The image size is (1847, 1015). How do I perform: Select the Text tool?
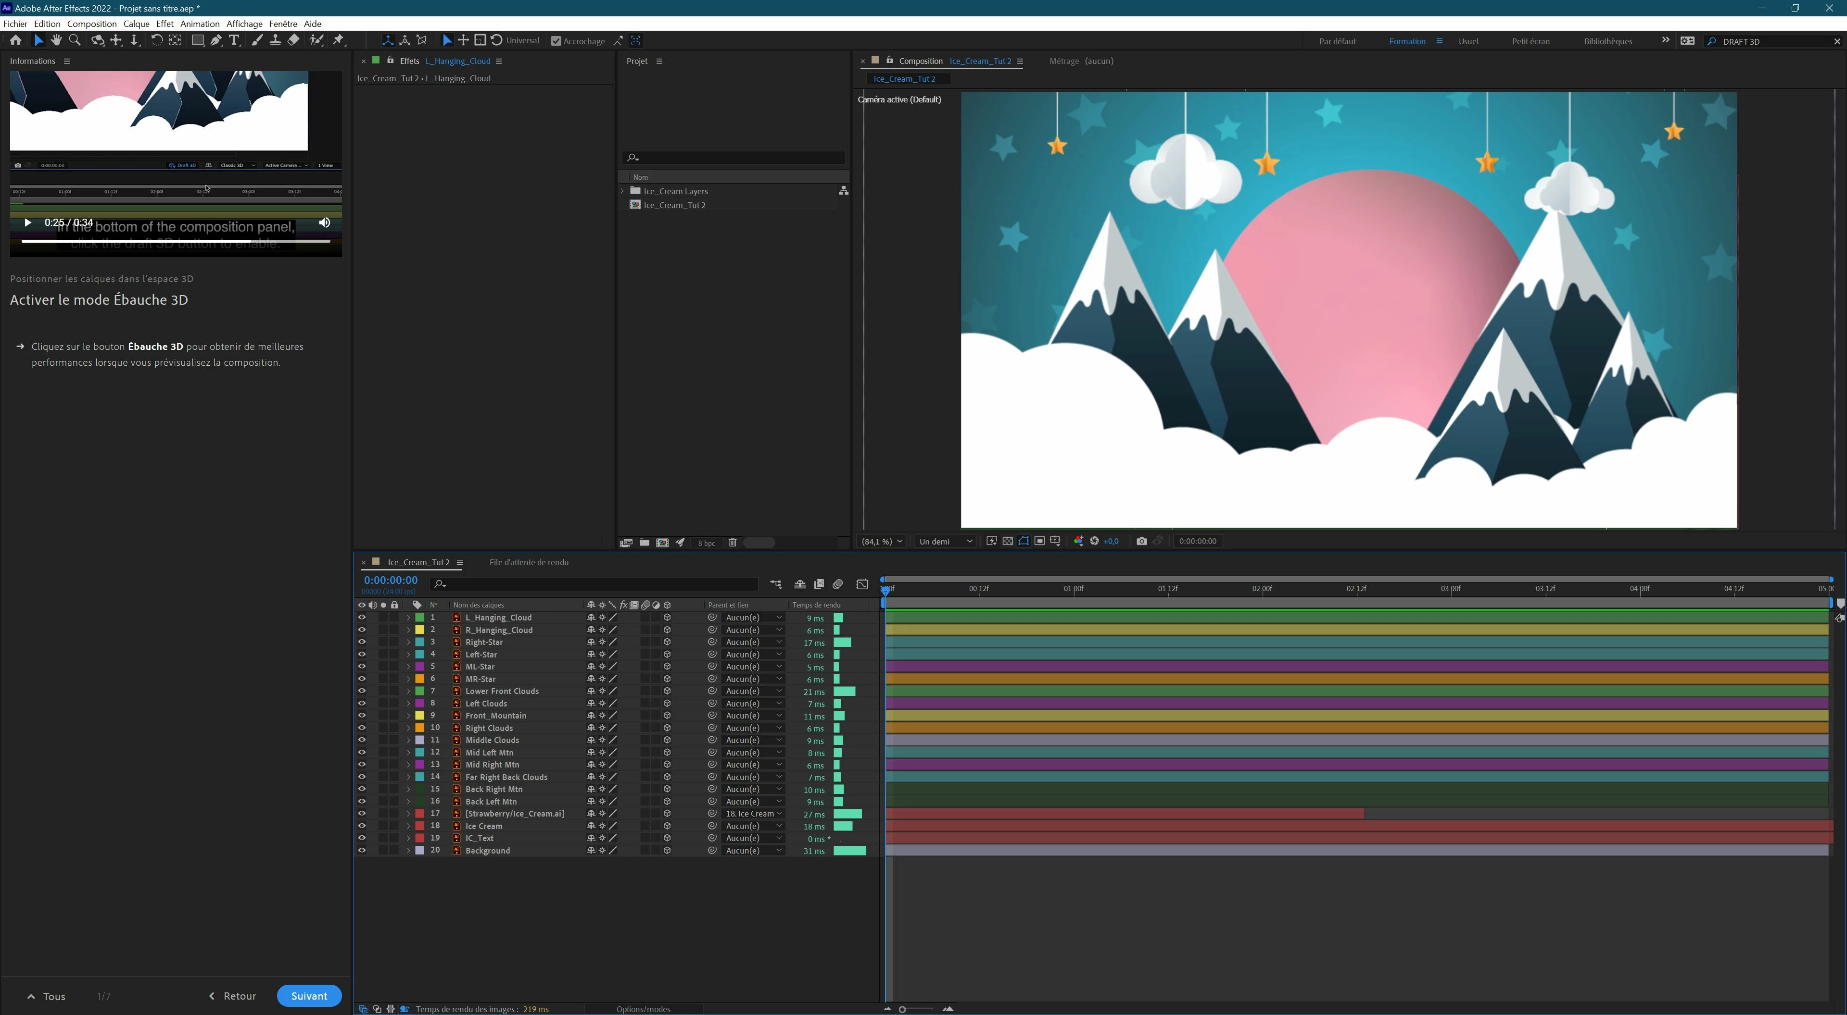click(234, 41)
